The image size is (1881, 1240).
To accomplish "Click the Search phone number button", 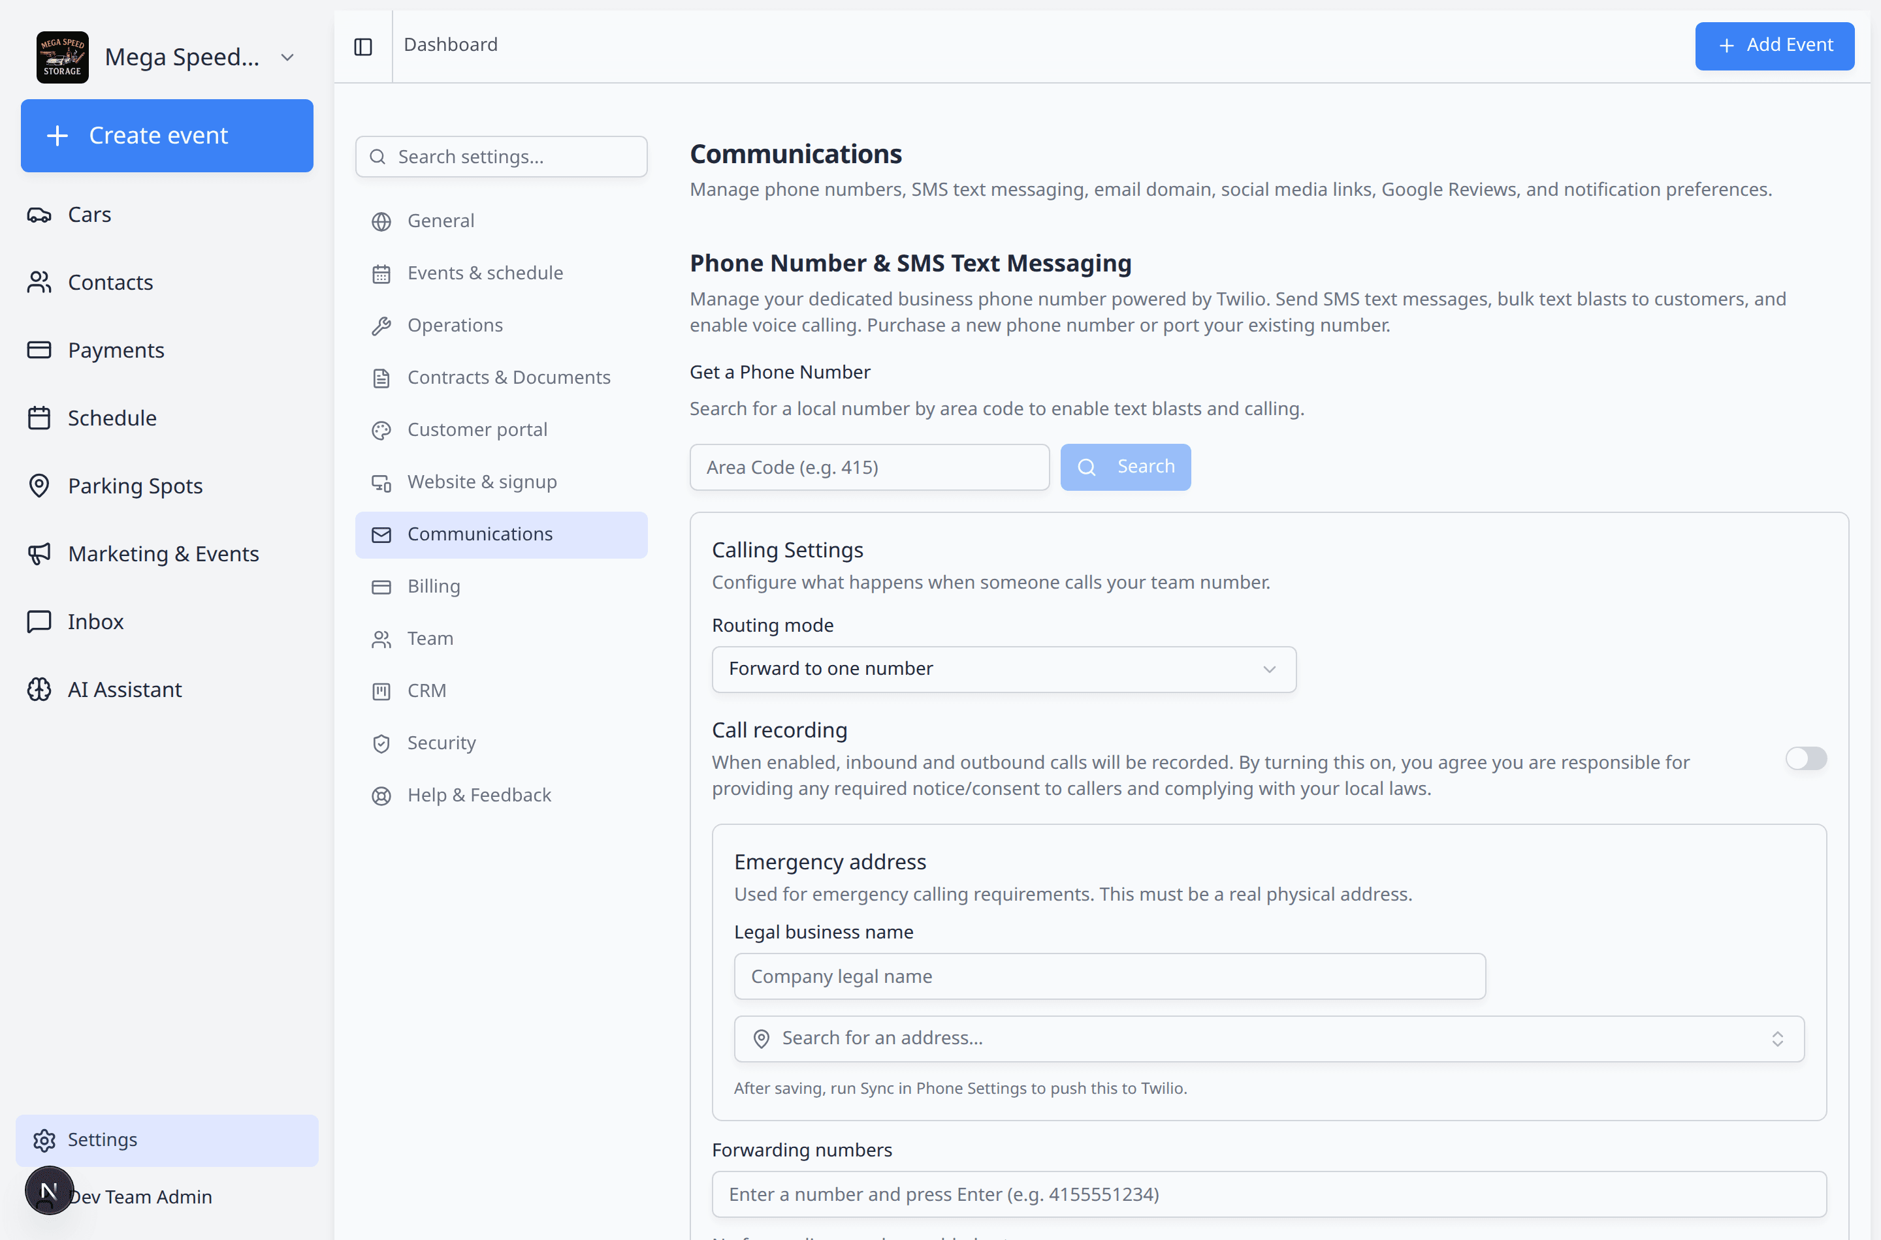I will click(x=1125, y=467).
